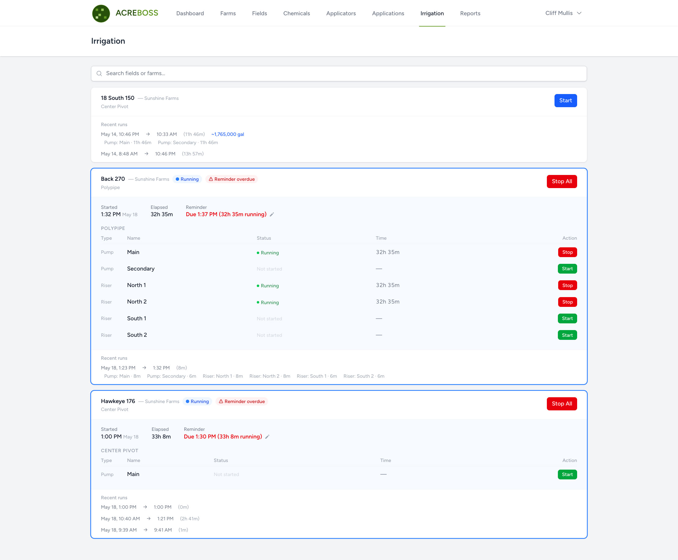Edit reminder pencil icon for Back 270

point(272,215)
